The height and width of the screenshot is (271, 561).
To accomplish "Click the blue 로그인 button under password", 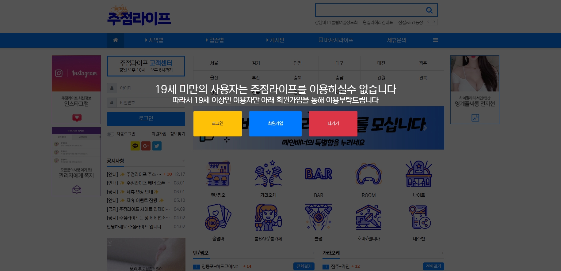I will tap(146, 119).
